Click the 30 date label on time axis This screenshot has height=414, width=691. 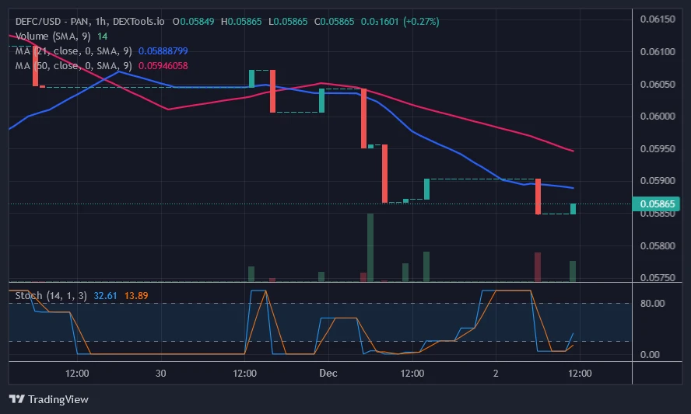pos(161,374)
